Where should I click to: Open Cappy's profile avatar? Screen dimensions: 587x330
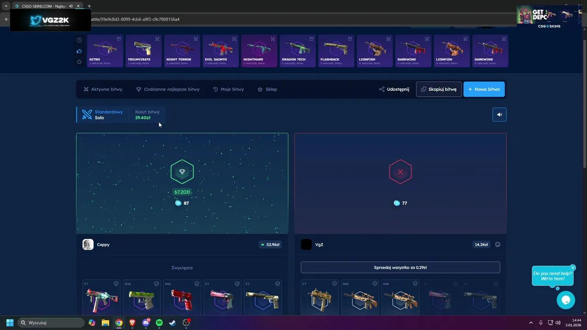tap(88, 245)
